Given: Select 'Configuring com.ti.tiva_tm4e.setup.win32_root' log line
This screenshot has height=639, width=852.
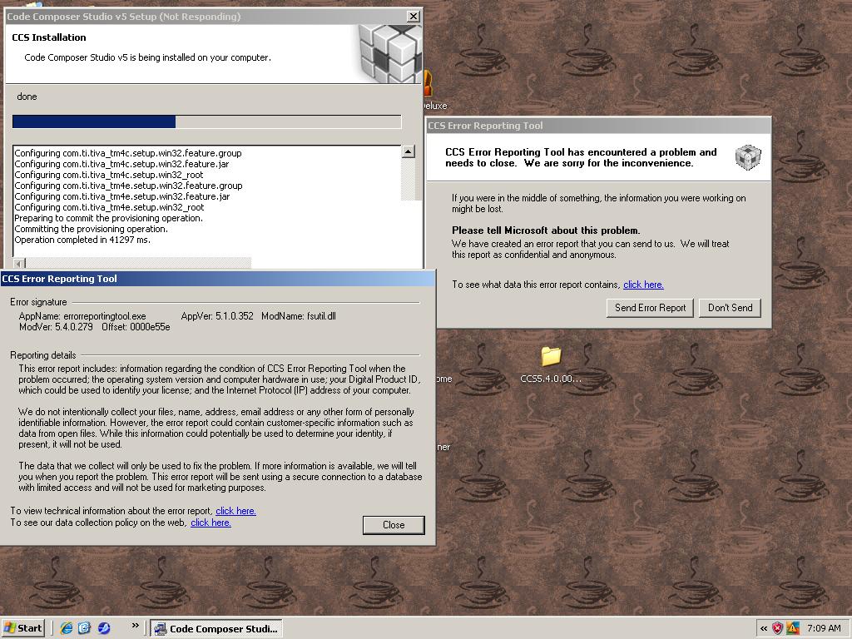Looking at the screenshot, I should point(109,207).
